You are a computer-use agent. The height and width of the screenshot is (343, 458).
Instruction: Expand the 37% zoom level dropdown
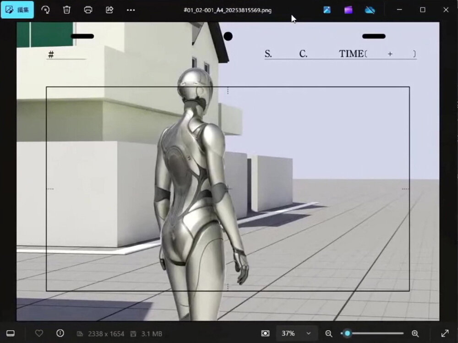(x=296, y=333)
